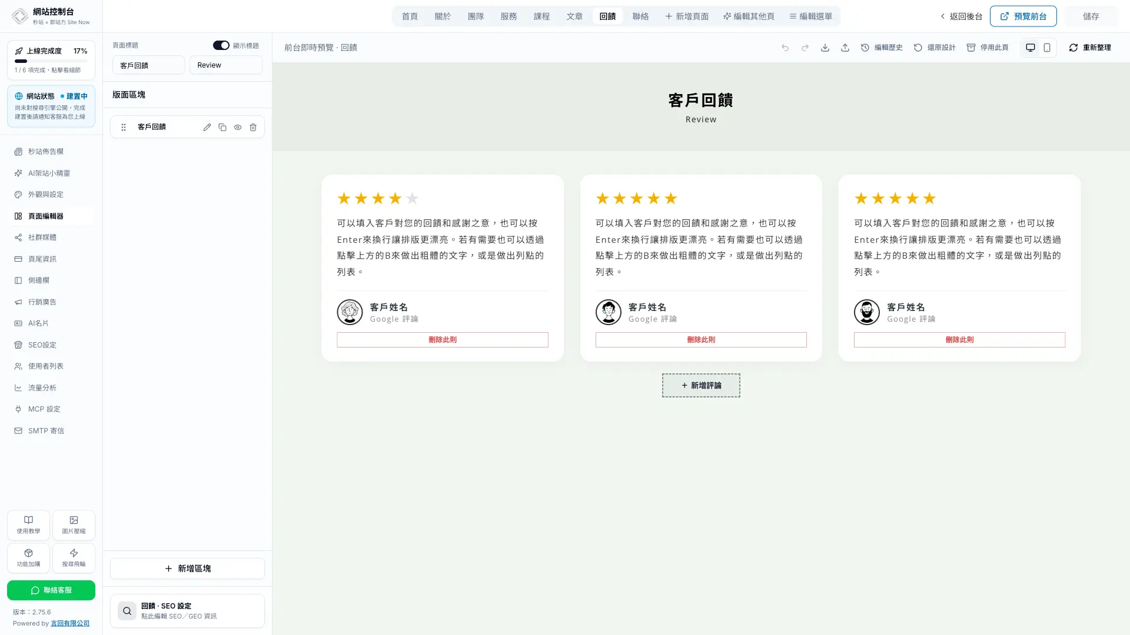Image resolution: width=1130 pixels, height=635 pixels.
Task: Click 重新整理 button
Action: [1090, 48]
